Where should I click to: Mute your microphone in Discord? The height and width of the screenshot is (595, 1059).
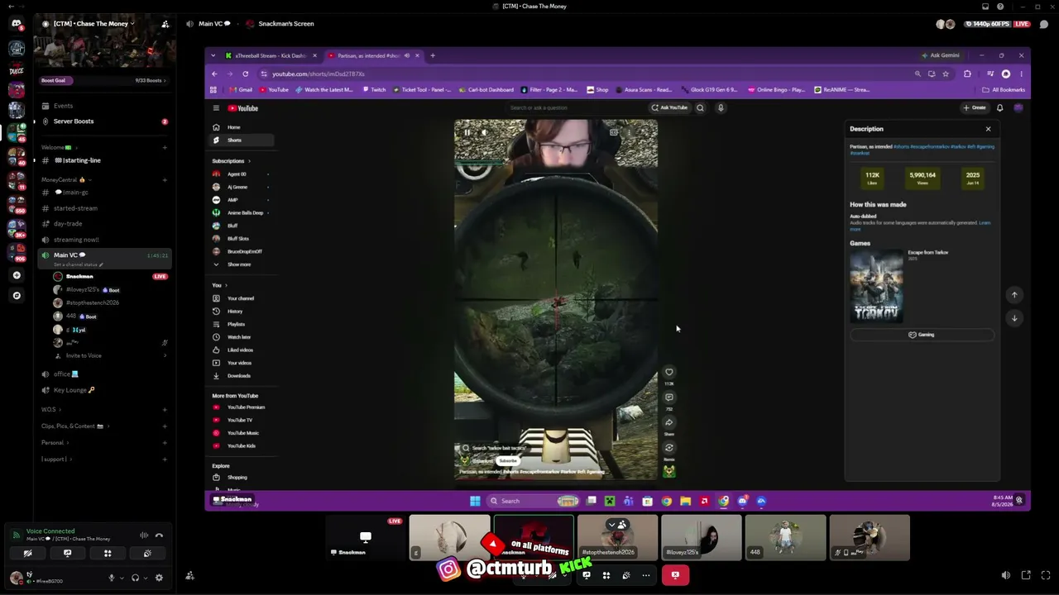coord(112,578)
